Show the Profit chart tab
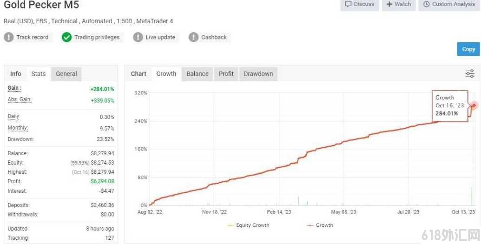Screen dimensions: 481x244 tap(226, 74)
